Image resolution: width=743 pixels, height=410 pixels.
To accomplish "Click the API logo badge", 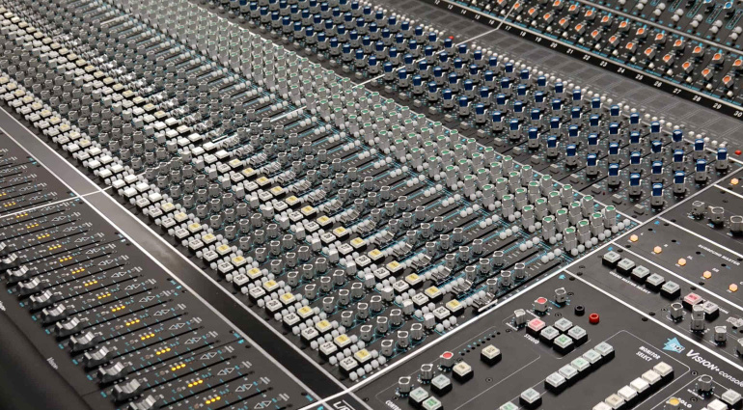I will (x=674, y=345).
